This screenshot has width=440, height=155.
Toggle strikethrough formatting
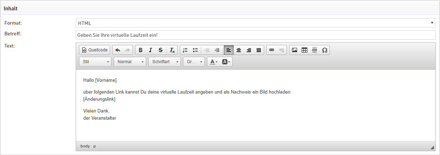(x=160, y=50)
